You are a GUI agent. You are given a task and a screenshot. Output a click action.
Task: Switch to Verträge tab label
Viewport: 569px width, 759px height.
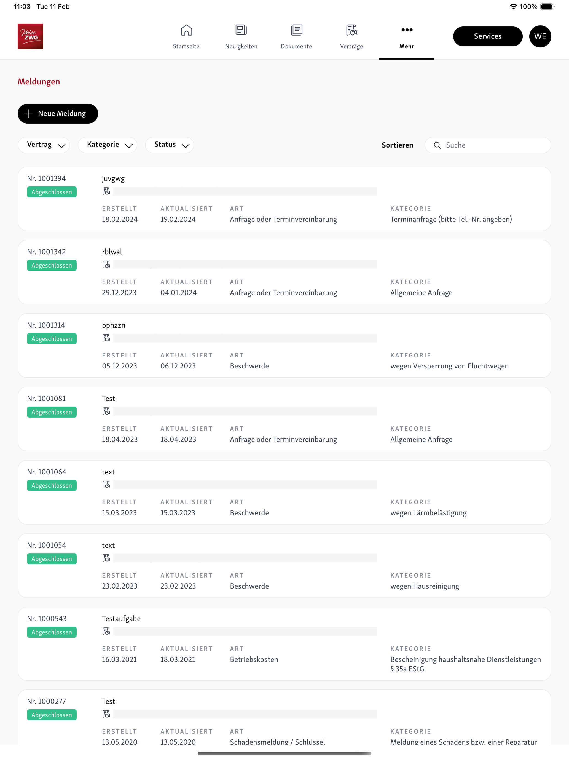tap(351, 46)
